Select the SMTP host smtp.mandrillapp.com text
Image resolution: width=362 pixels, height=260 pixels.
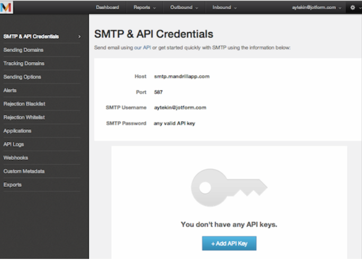(182, 76)
